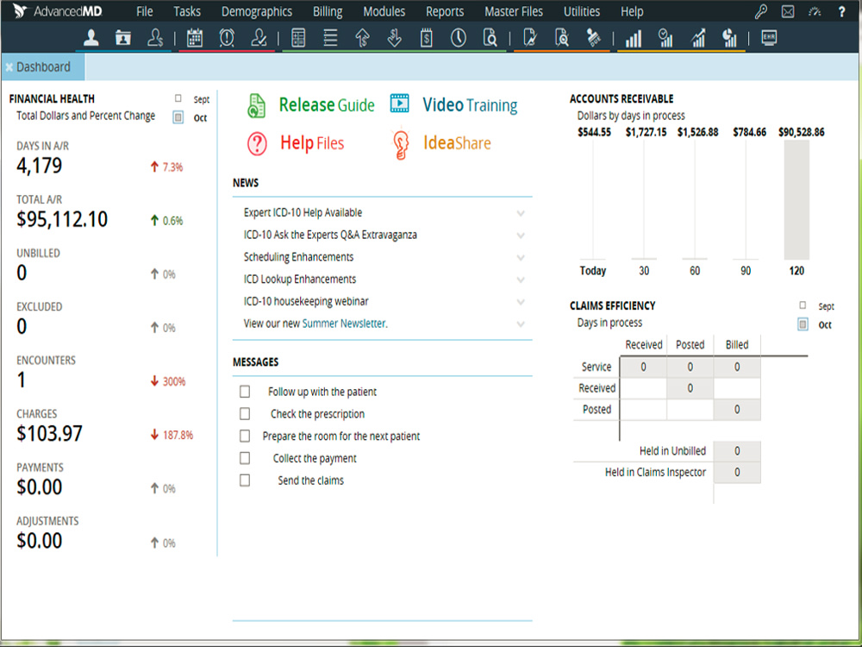Expand 'Expert ICD-10 Help Available' news item
Viewport: 862px width, 647px height.
(520, 213)
